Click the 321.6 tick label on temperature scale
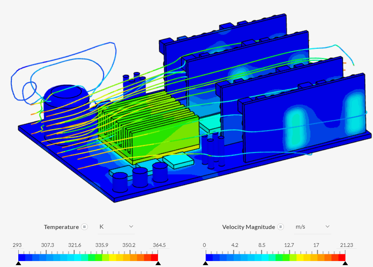The width and height of the screenshot is (373, 267). (x=74, y=245)
